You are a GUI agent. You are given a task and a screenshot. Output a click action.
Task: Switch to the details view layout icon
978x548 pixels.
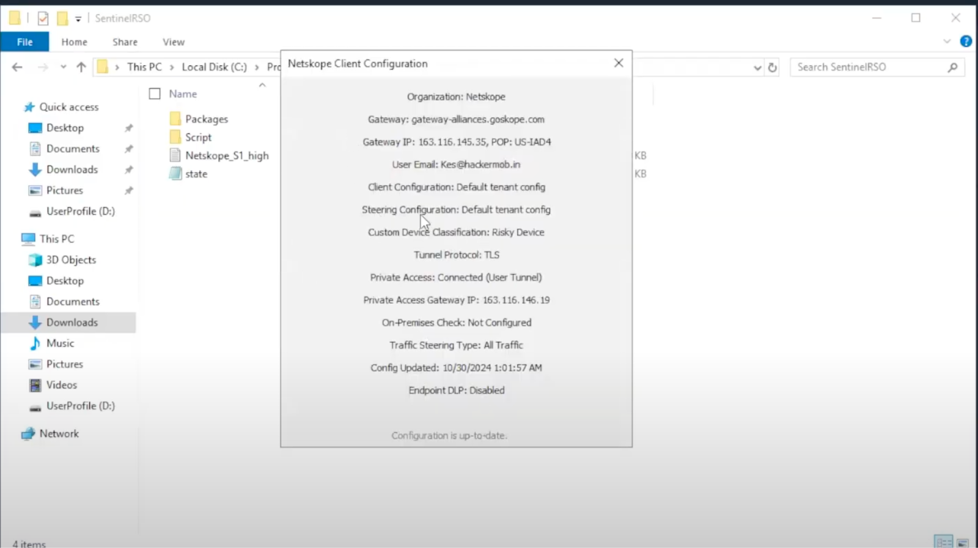click(944, 542)
